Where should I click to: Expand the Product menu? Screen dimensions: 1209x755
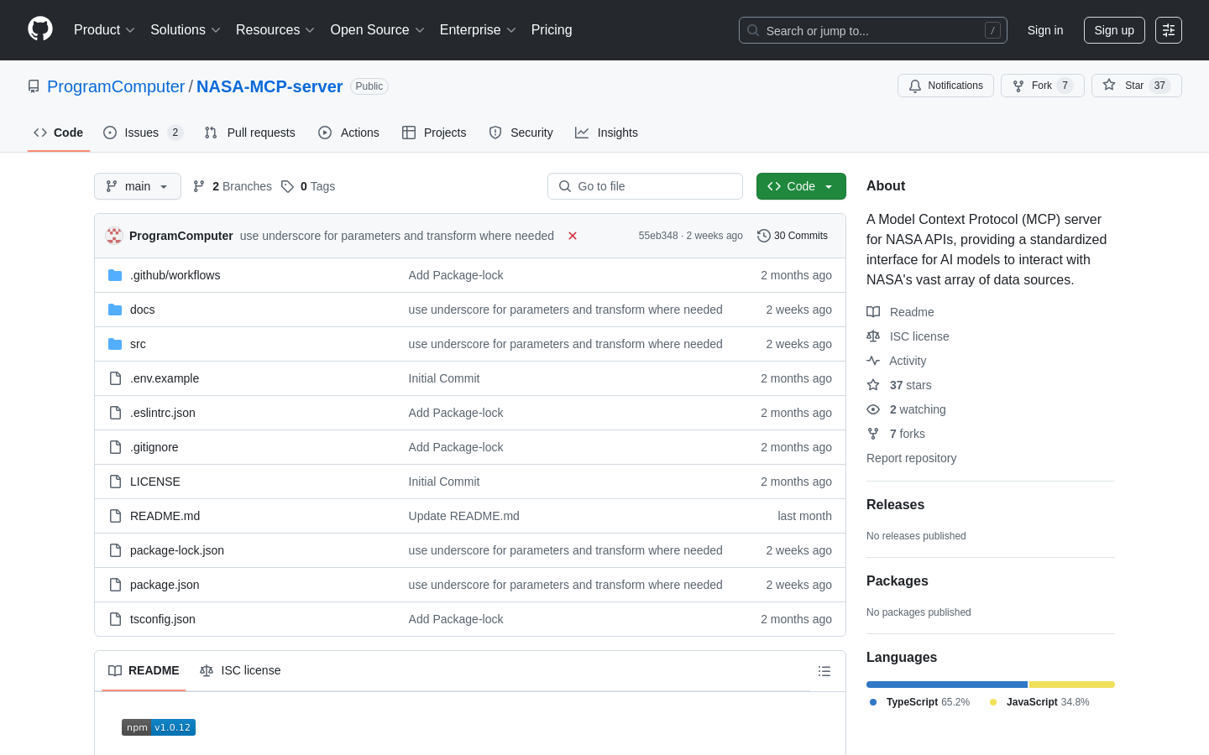pos(104,30)
